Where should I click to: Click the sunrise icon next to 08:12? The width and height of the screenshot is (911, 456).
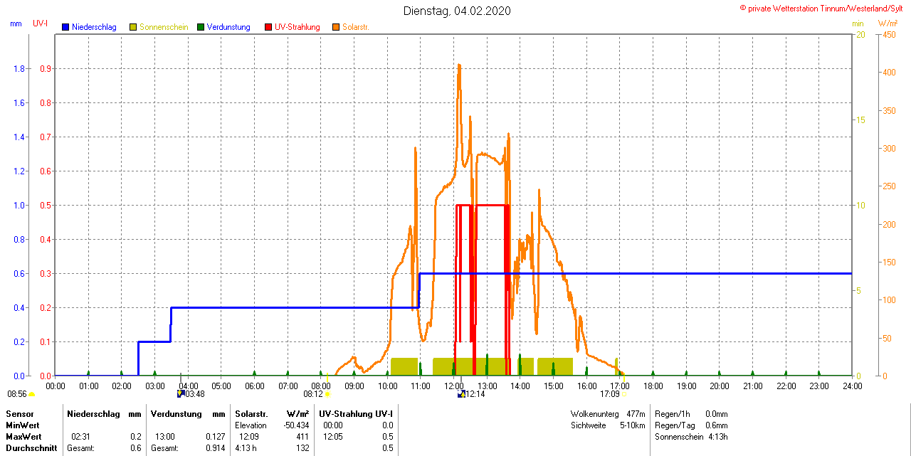[x=327, y=394]
